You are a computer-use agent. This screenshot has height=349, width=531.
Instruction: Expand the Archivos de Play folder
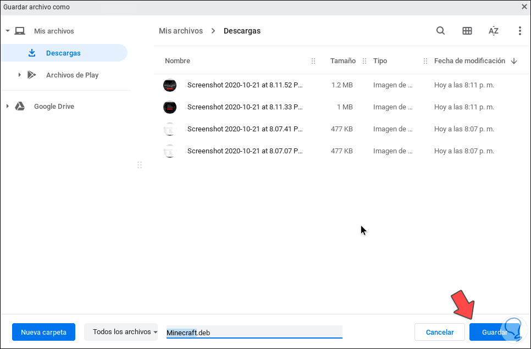tap(19, 75)
